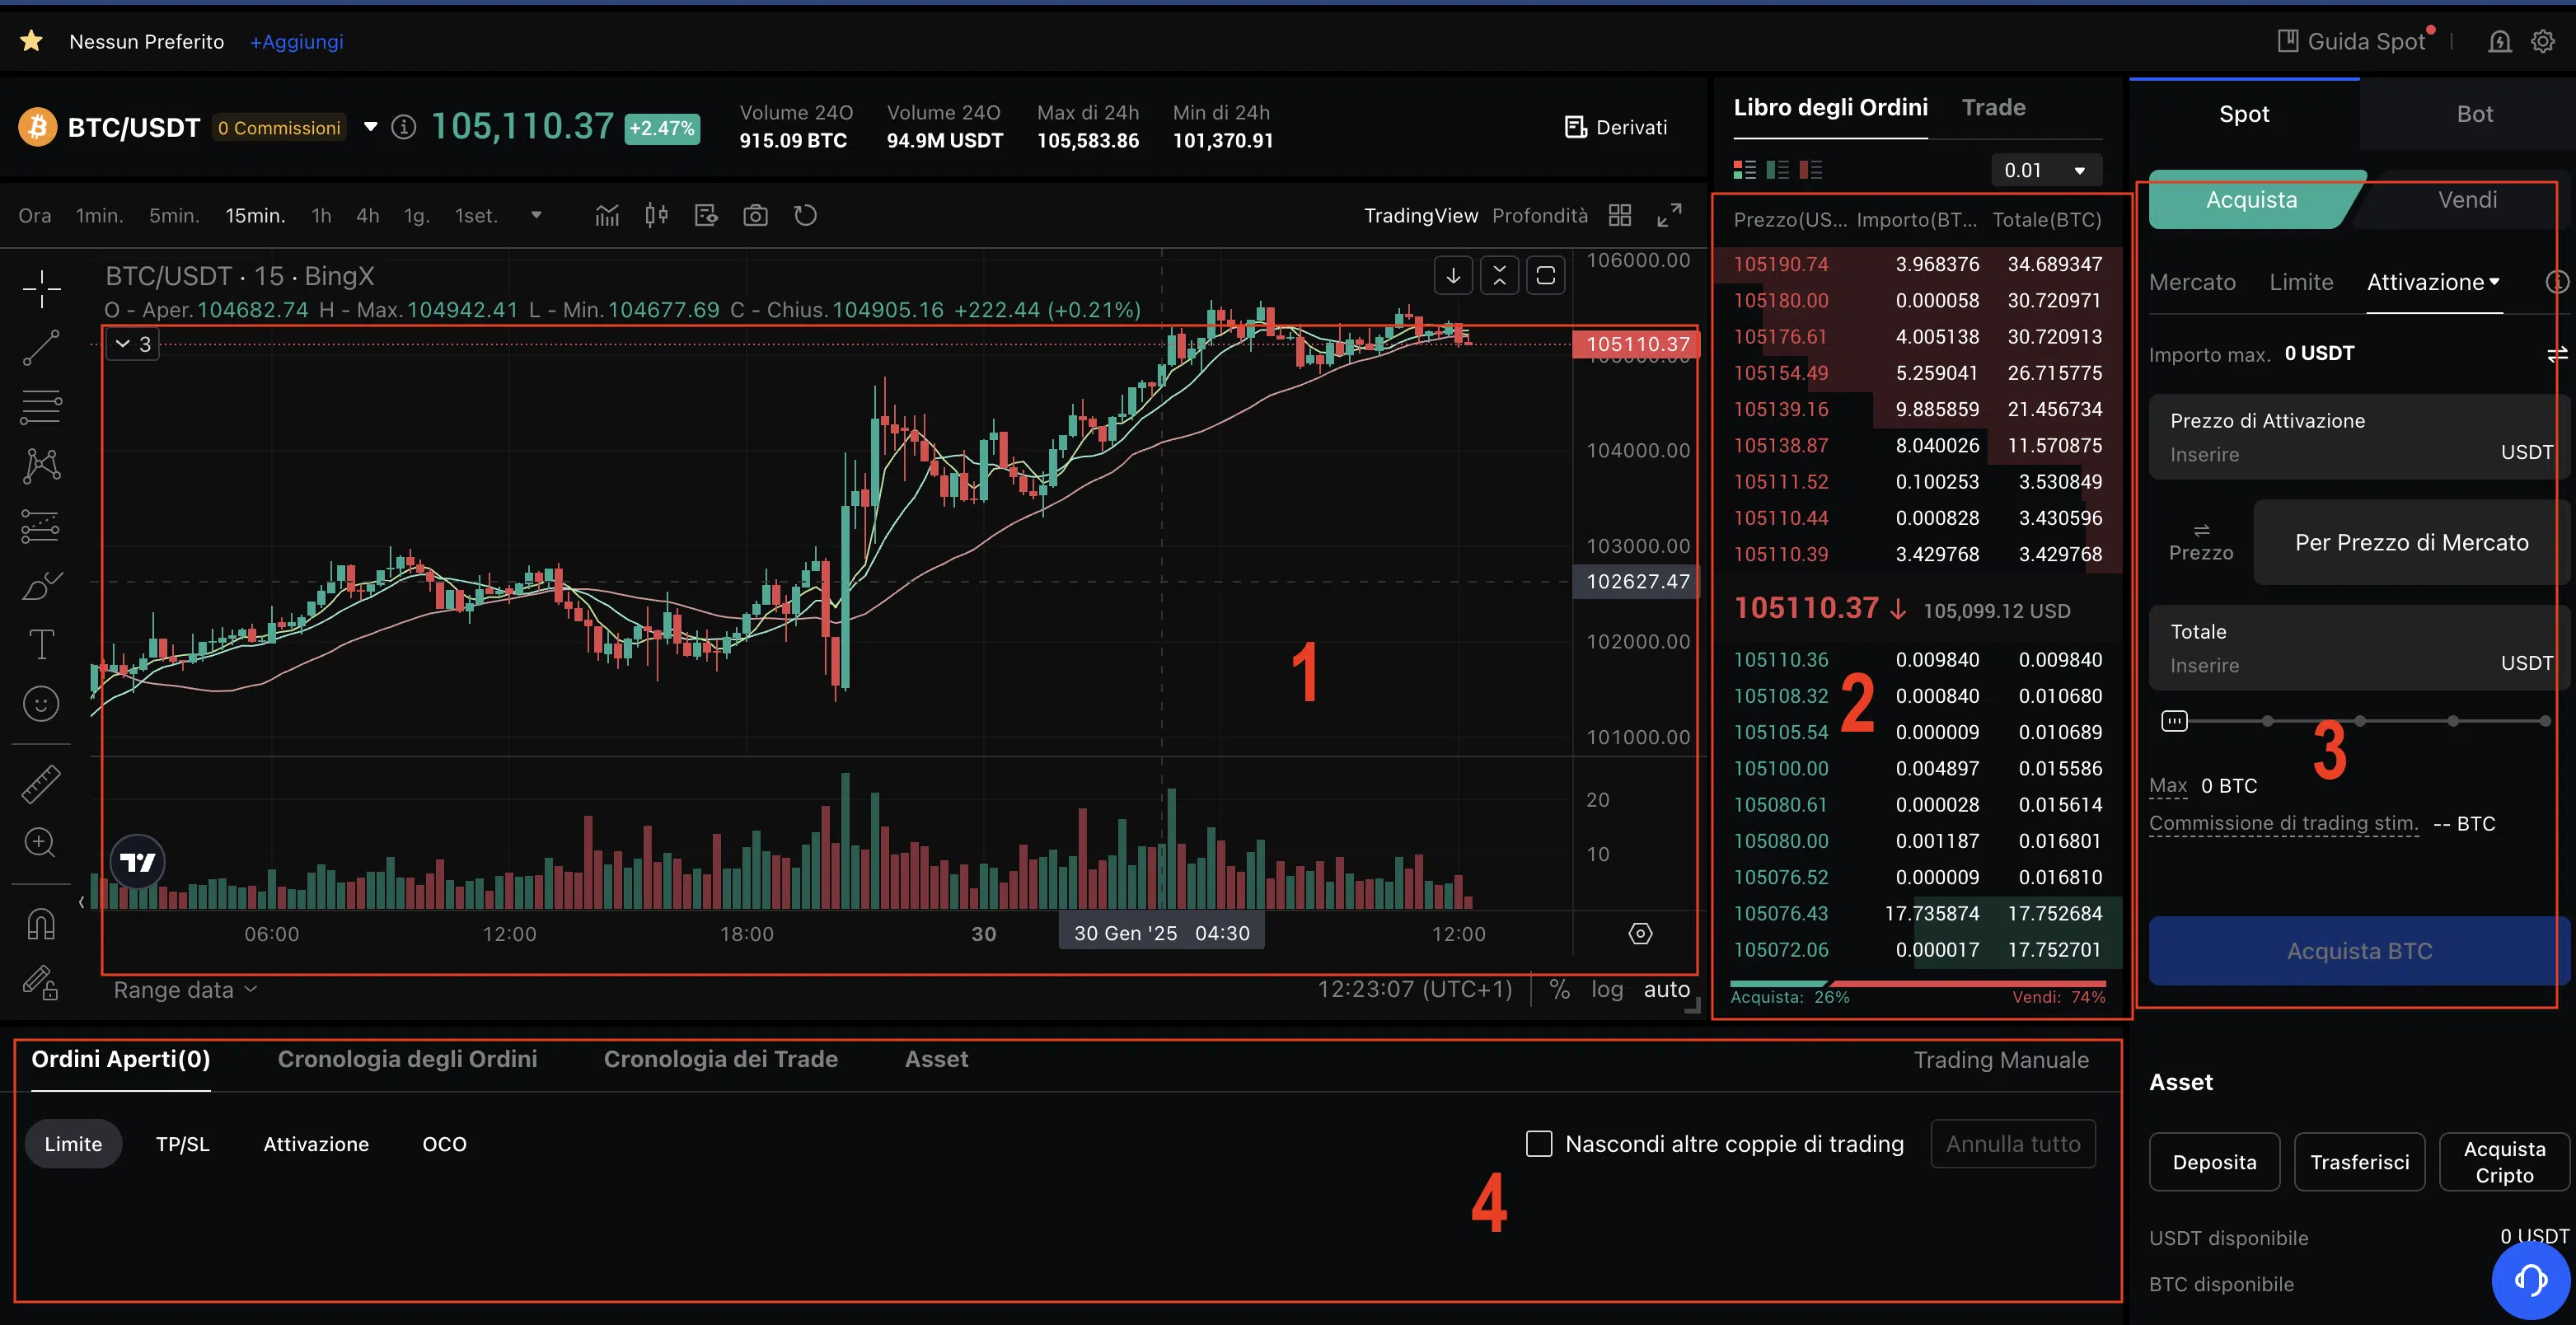Open the settings gear icon
This screenshot has width=2576, height=1325.
coord(2542,42)
